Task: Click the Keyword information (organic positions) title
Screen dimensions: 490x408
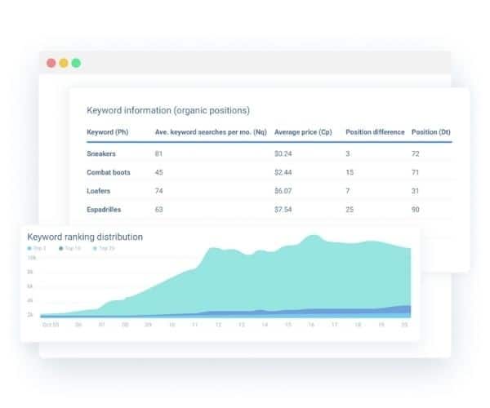Action: click(168, 110)
